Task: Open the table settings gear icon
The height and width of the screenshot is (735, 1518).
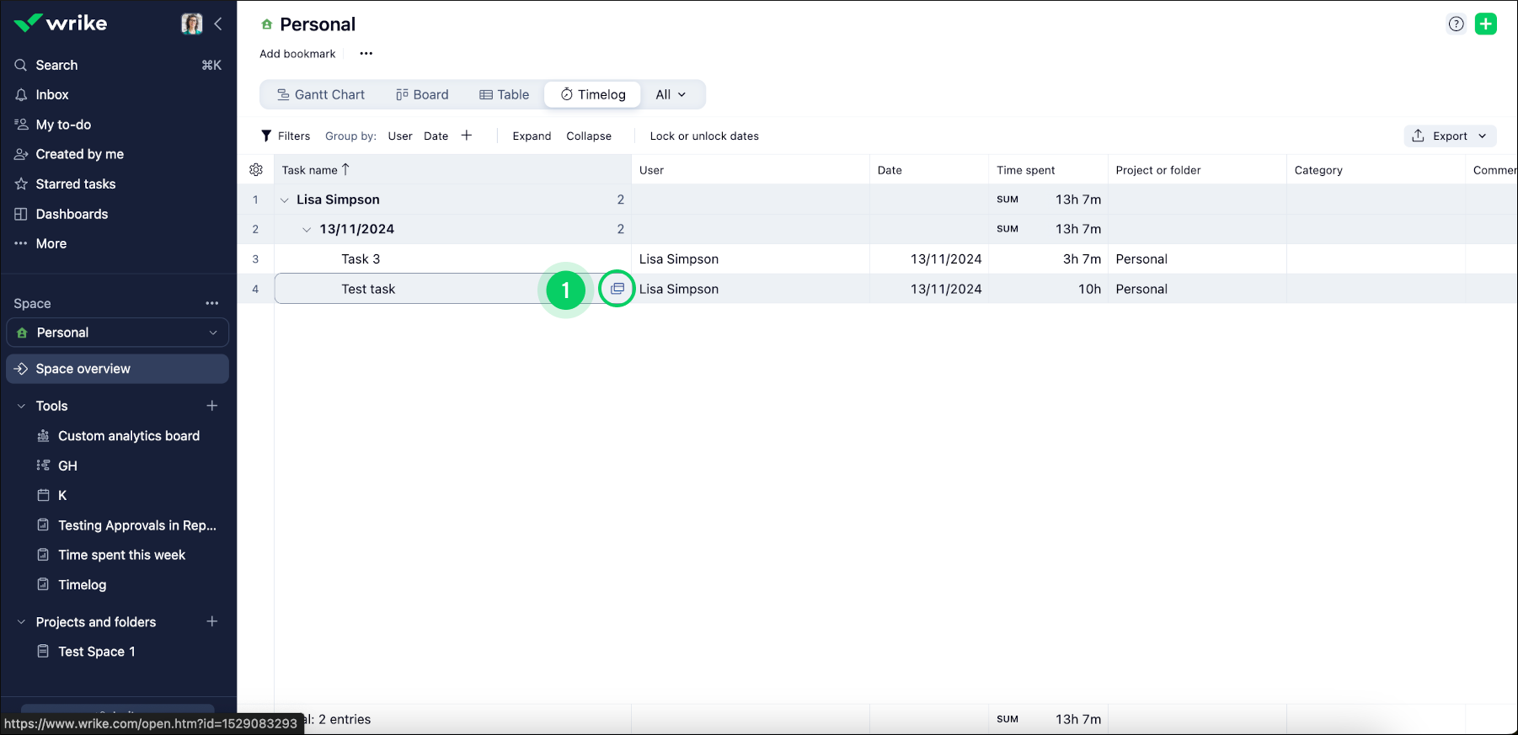Action: pos(256,170)
